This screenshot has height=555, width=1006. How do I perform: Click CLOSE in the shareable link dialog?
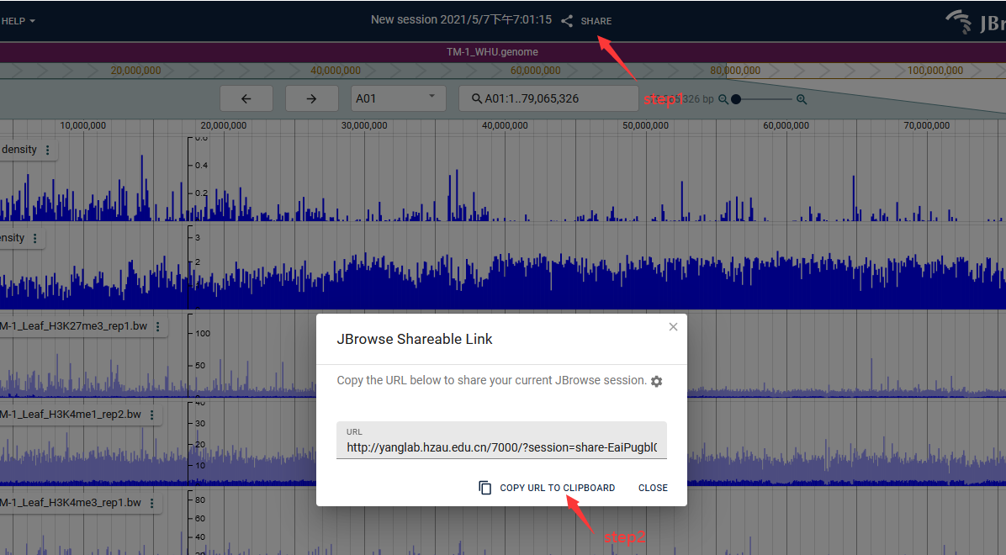coord(653,487)
